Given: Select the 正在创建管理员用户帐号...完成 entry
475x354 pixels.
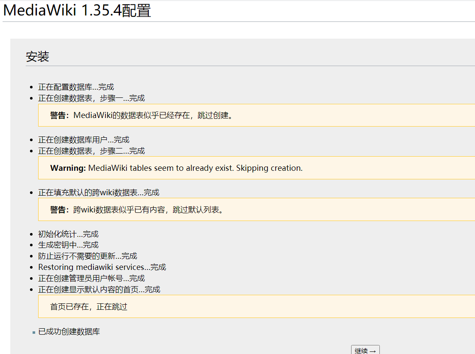Looking at the screenshot, I should [91, 278].
